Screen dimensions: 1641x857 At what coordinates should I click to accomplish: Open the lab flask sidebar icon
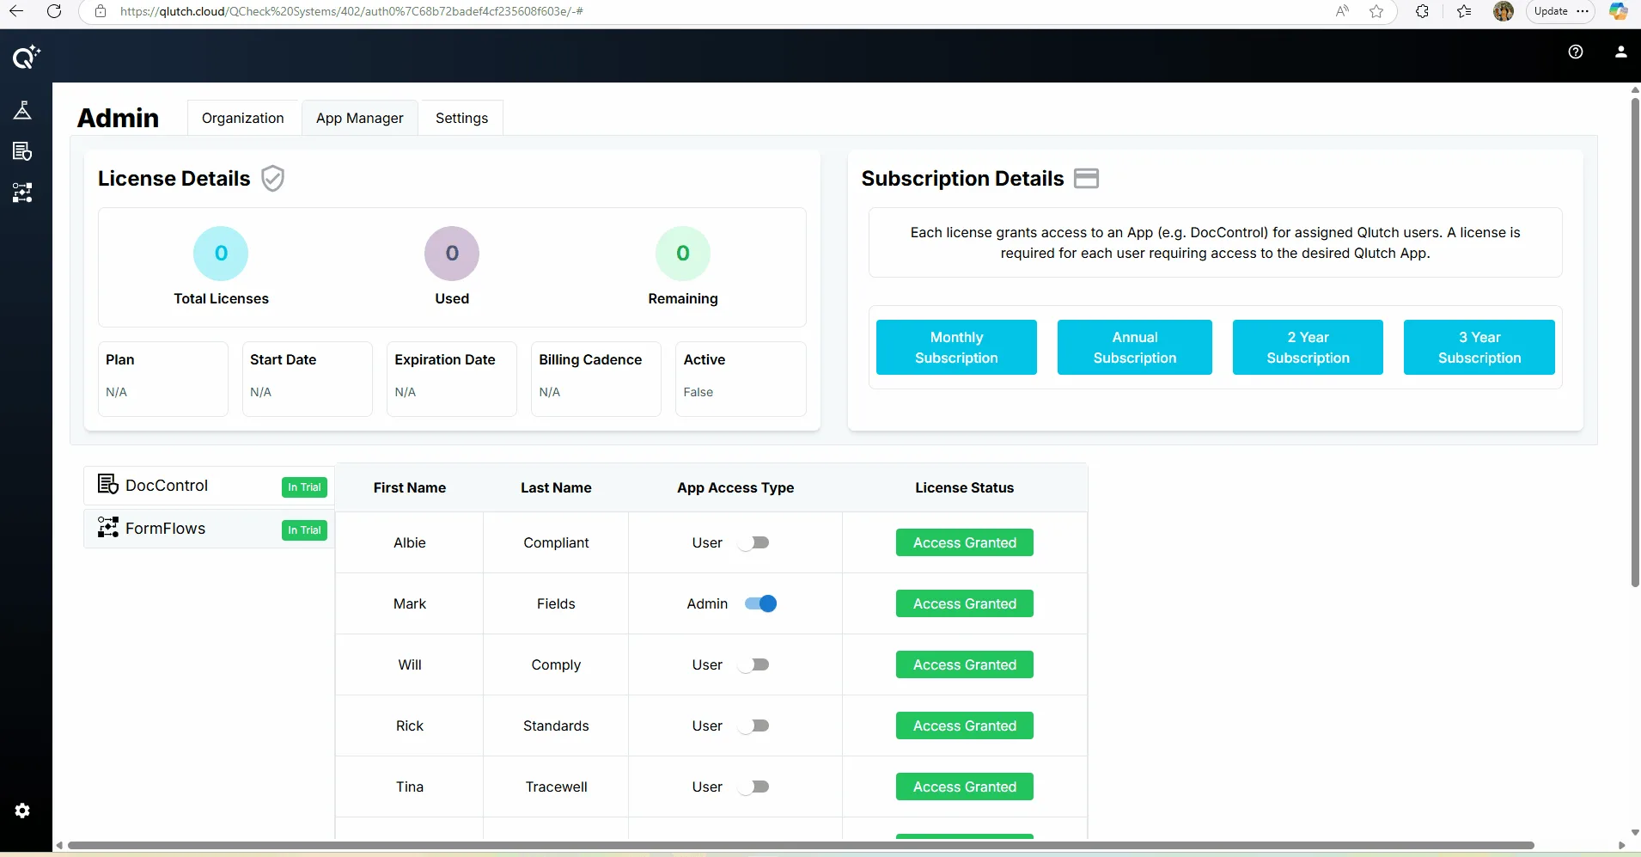pyautogui.click(x=22, y=110)
